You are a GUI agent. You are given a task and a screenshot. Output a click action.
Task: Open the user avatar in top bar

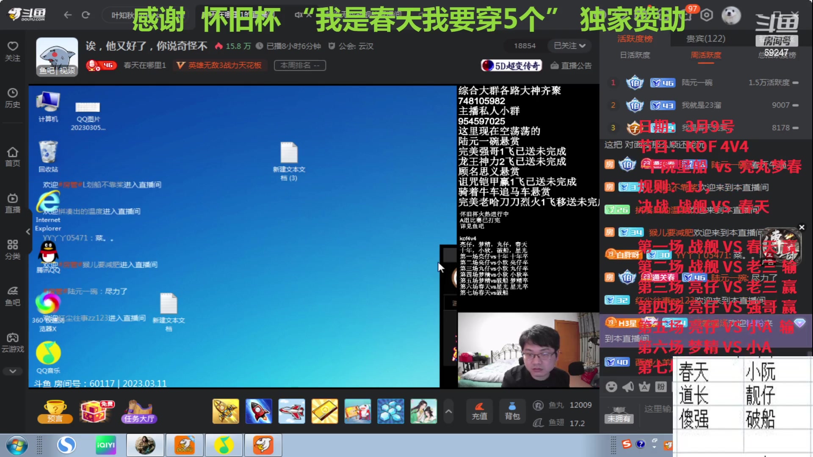coord(731,15)
